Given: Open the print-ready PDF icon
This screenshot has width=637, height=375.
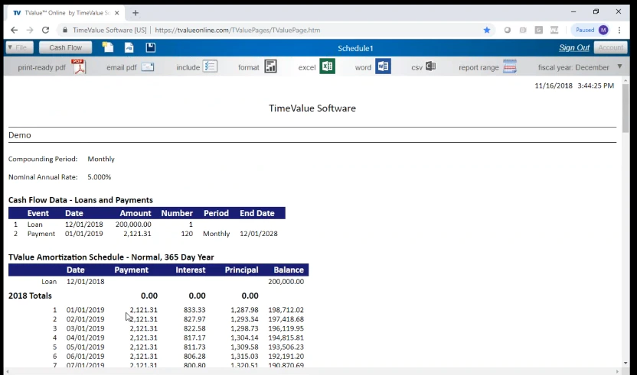Looking at the screenshot, I should [79, 67].
